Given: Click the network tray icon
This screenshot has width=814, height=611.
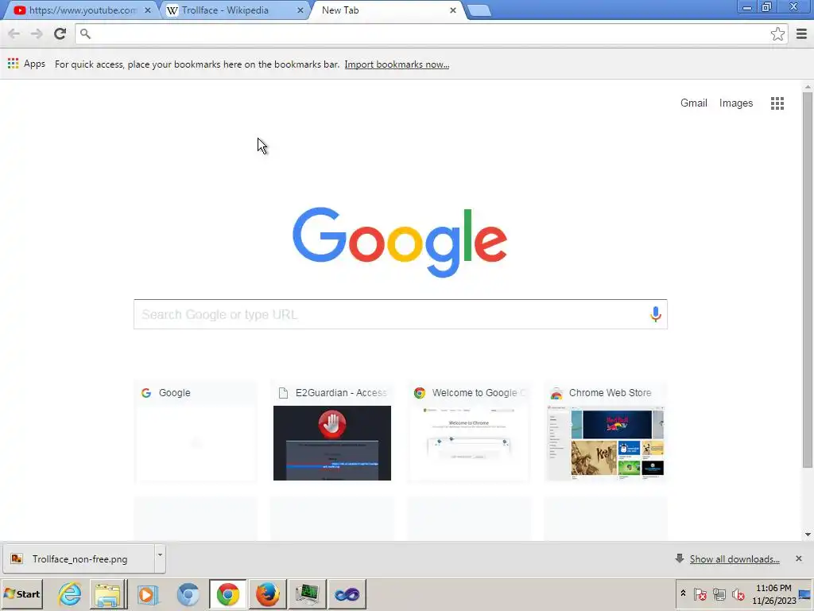Looking at the screenshot, I should click(x=719, y=593).
